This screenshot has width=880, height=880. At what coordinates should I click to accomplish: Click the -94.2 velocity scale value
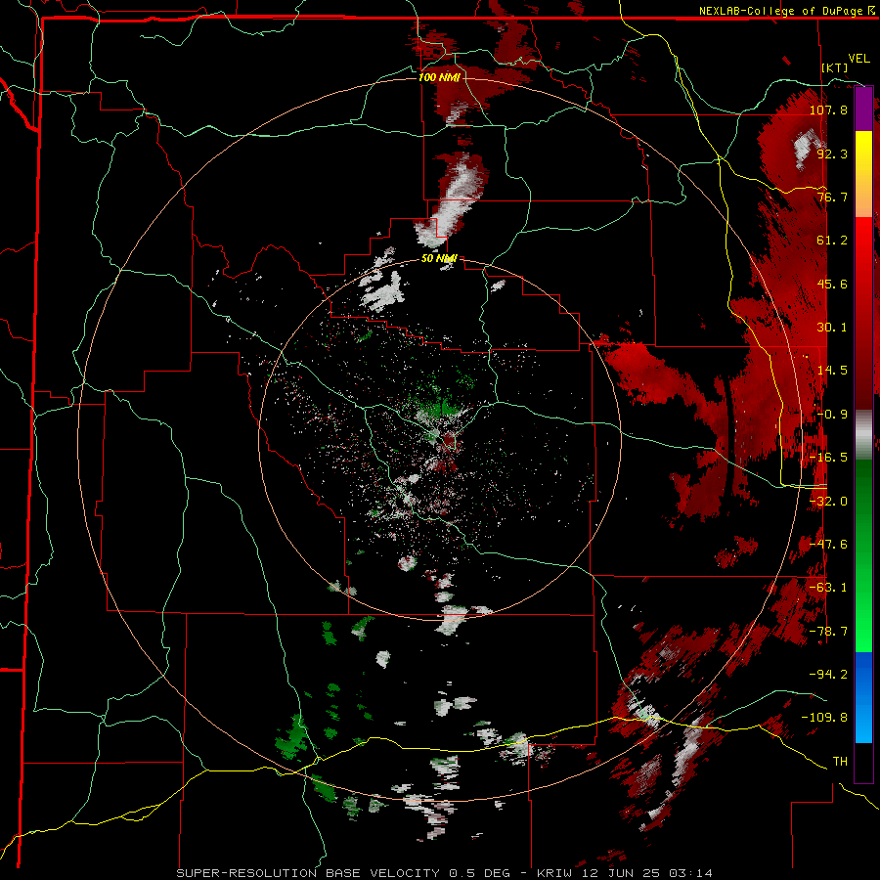[x=828, y=675]
